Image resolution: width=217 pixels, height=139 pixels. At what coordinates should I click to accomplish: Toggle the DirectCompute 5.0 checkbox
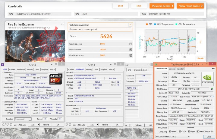198,132
